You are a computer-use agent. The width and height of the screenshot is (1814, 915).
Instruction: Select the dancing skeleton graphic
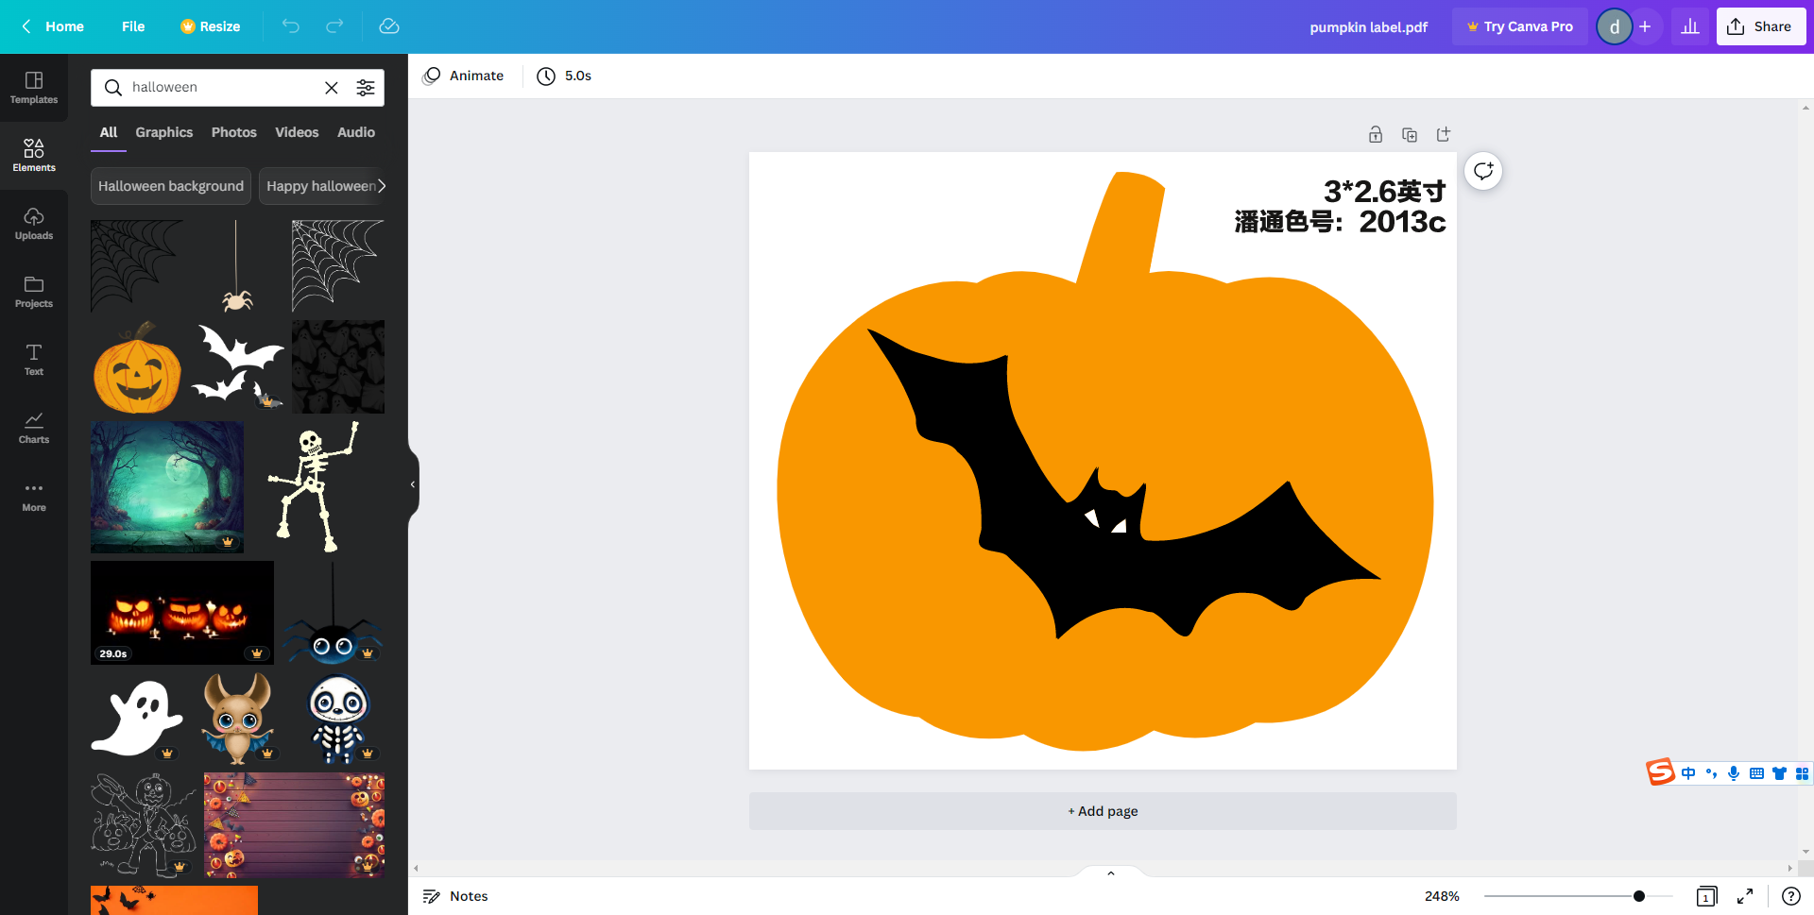click(x=314, y=486)
